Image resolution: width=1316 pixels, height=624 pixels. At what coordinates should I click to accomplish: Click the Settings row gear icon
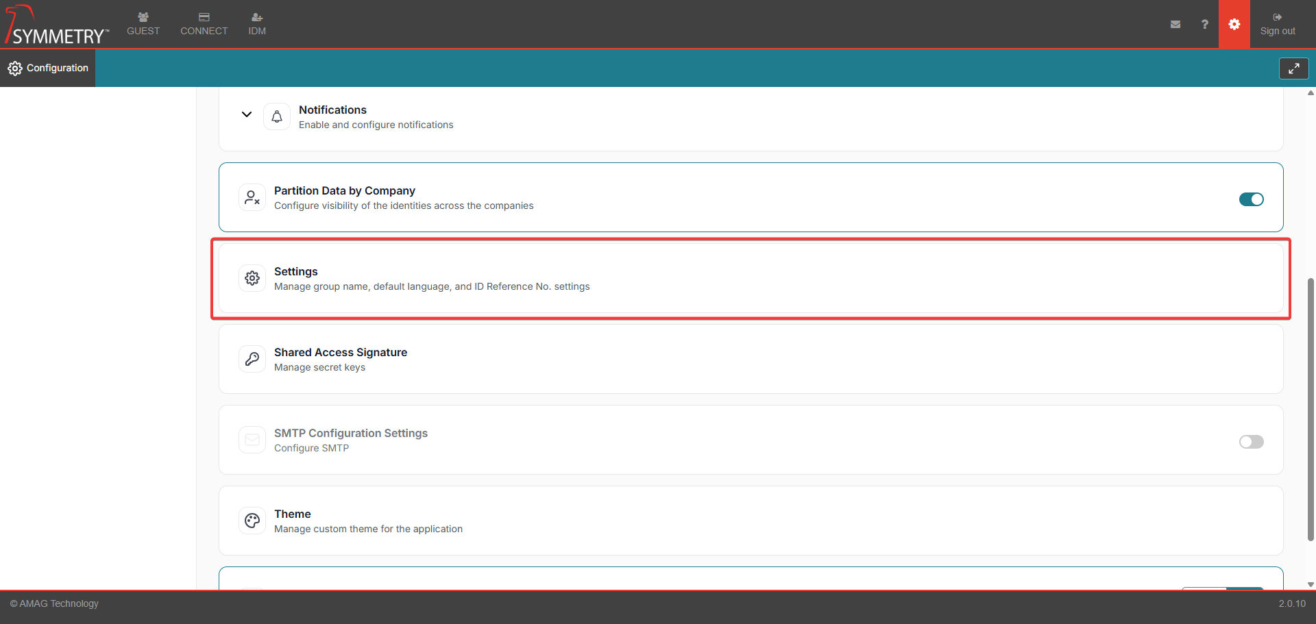(x=252, y=278)
